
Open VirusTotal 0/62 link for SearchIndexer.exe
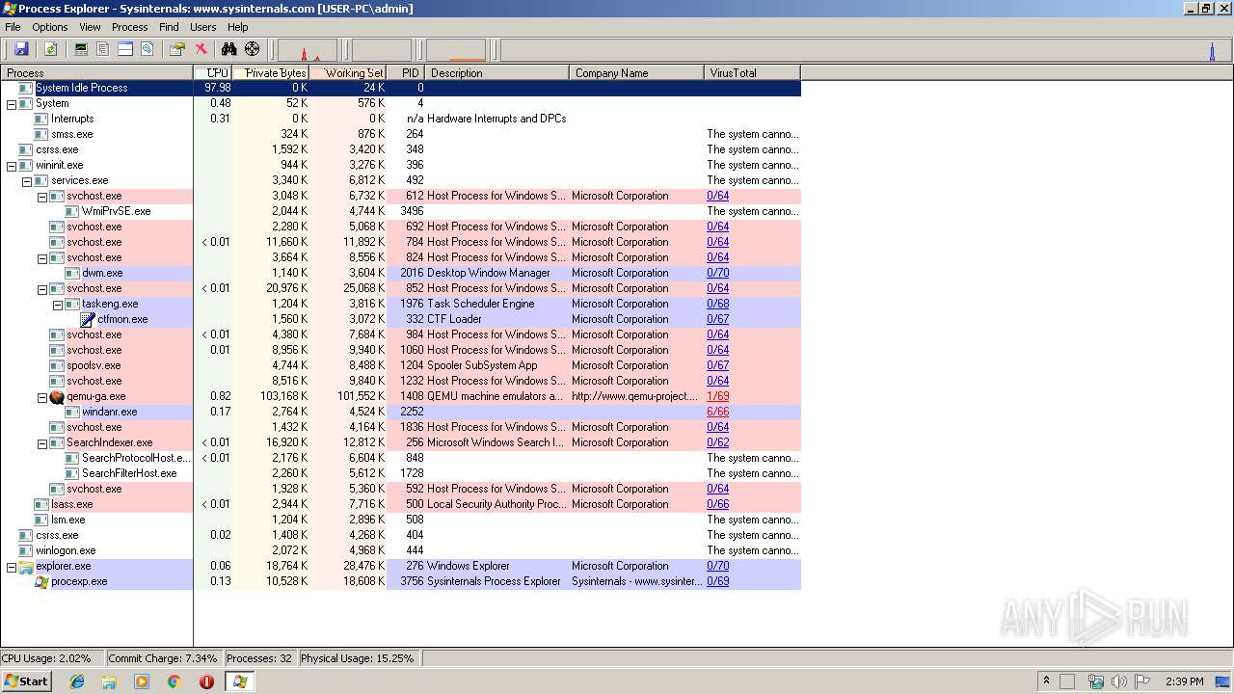717,442
